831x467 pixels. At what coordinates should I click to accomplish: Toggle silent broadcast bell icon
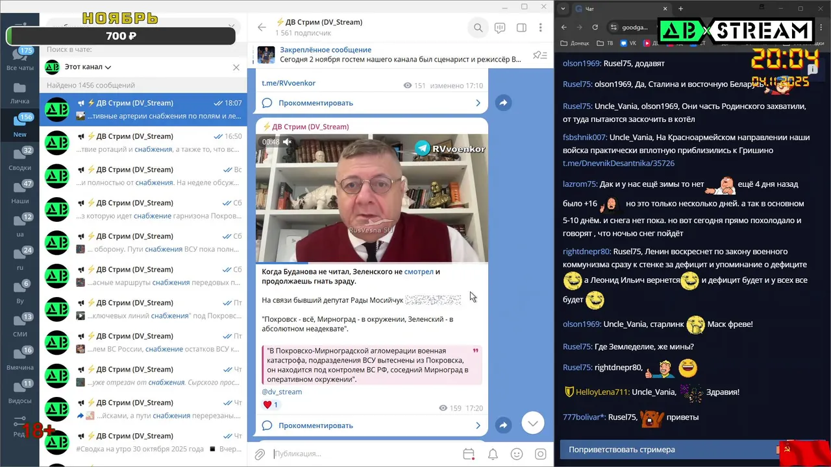[x=493, y=454]
